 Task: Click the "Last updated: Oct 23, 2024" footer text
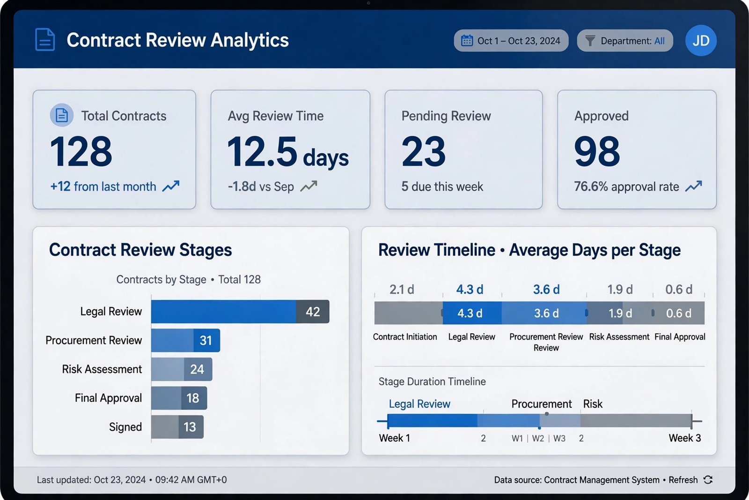click(91, 480)
